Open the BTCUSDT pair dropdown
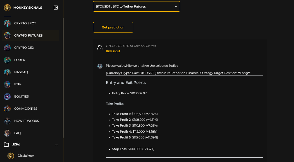 136,6
